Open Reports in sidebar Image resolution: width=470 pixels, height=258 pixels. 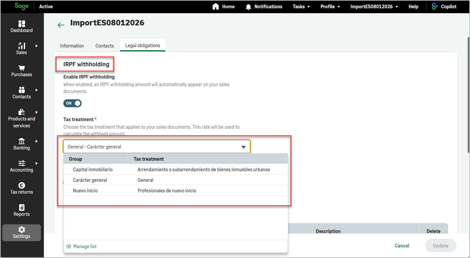coord(22,210)
